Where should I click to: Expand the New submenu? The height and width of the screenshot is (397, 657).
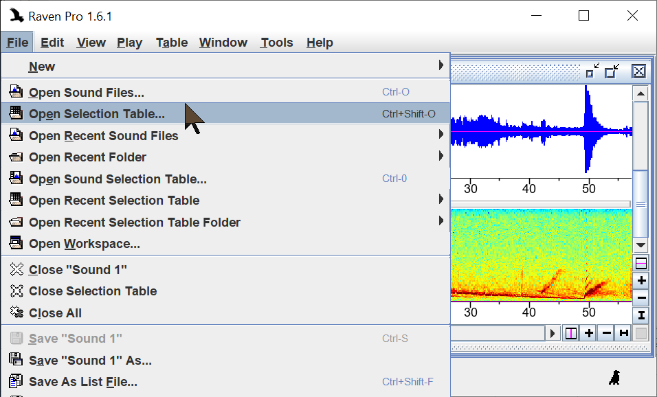point(225,66)
